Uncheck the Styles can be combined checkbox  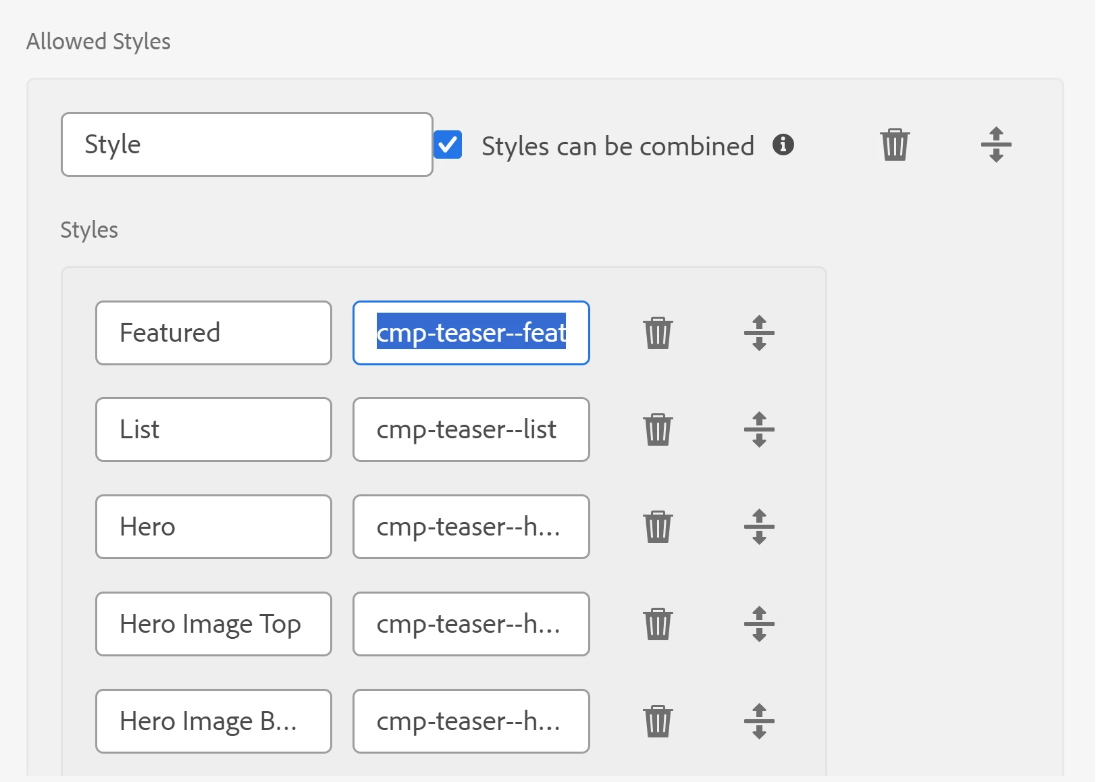point(448,145)
